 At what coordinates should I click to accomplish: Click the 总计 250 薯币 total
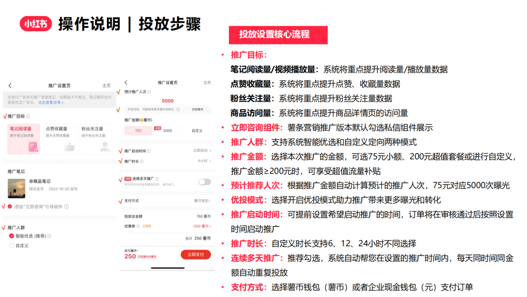click(x=198, y=238)
